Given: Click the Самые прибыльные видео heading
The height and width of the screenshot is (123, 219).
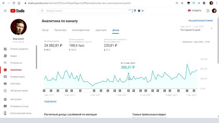Looking at the screenshot, I should point(149,114).
